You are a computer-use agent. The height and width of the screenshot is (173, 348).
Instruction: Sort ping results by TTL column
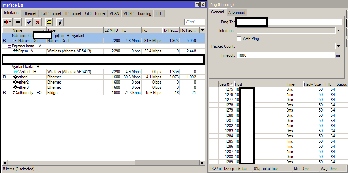[329, 84]
